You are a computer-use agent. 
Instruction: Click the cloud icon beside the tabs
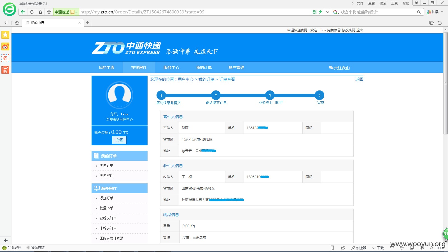pyautogui.click(x=17, y=23)
